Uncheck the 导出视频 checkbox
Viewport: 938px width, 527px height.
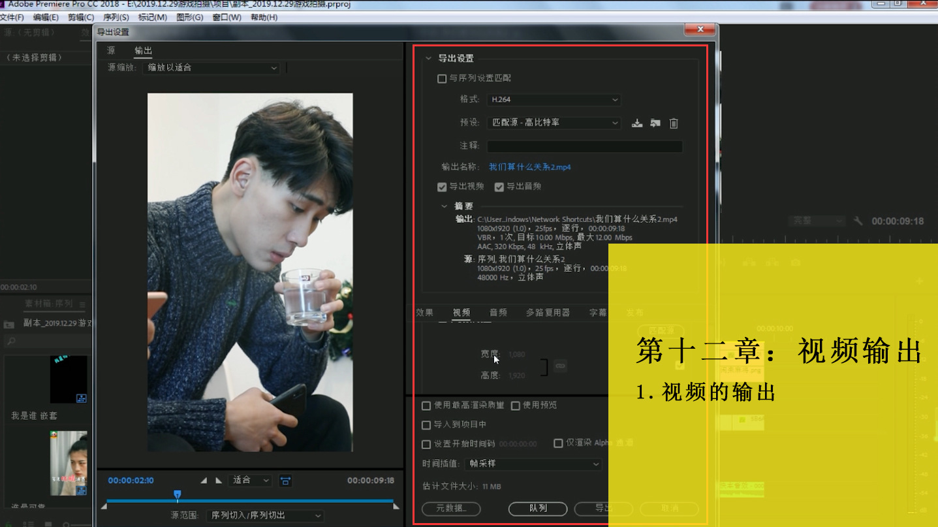(442, 187)
